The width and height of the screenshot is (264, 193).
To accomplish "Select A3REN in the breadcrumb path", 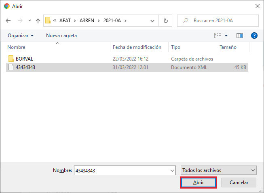I will coord(87,21).
